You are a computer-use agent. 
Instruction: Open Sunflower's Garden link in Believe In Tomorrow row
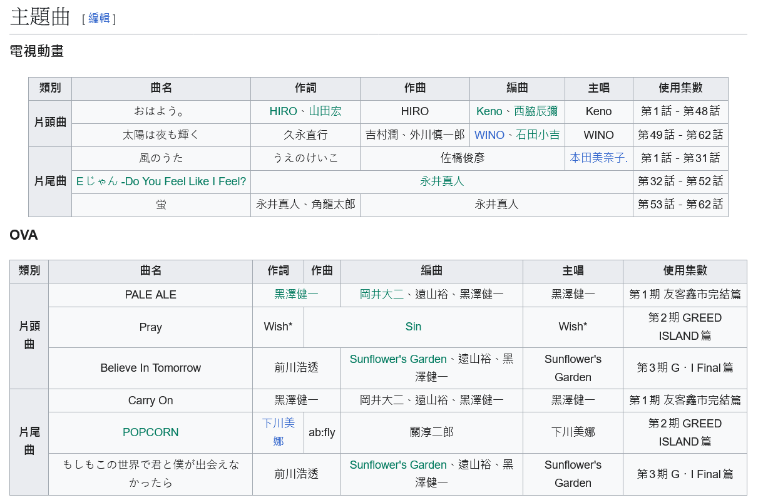[x=398, y=359]
